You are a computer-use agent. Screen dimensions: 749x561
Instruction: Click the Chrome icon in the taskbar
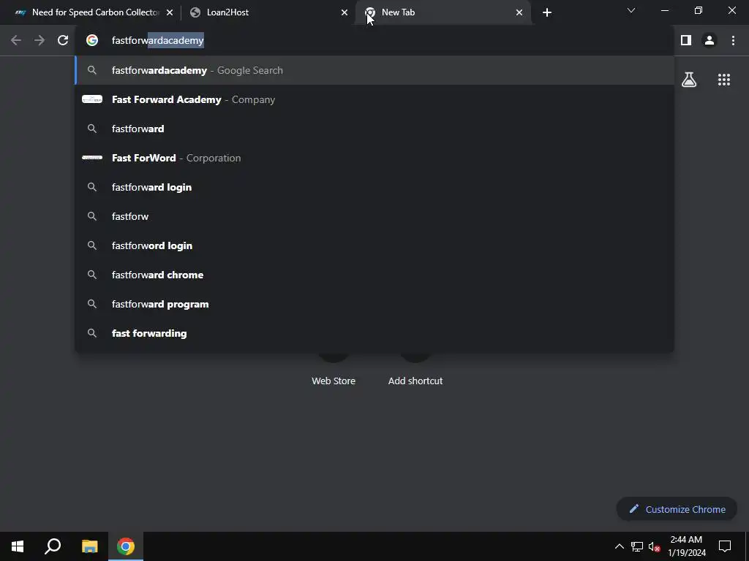[x=126, y=546]
